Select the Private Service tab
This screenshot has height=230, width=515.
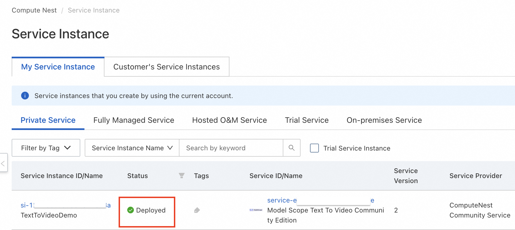pos(48,120)
